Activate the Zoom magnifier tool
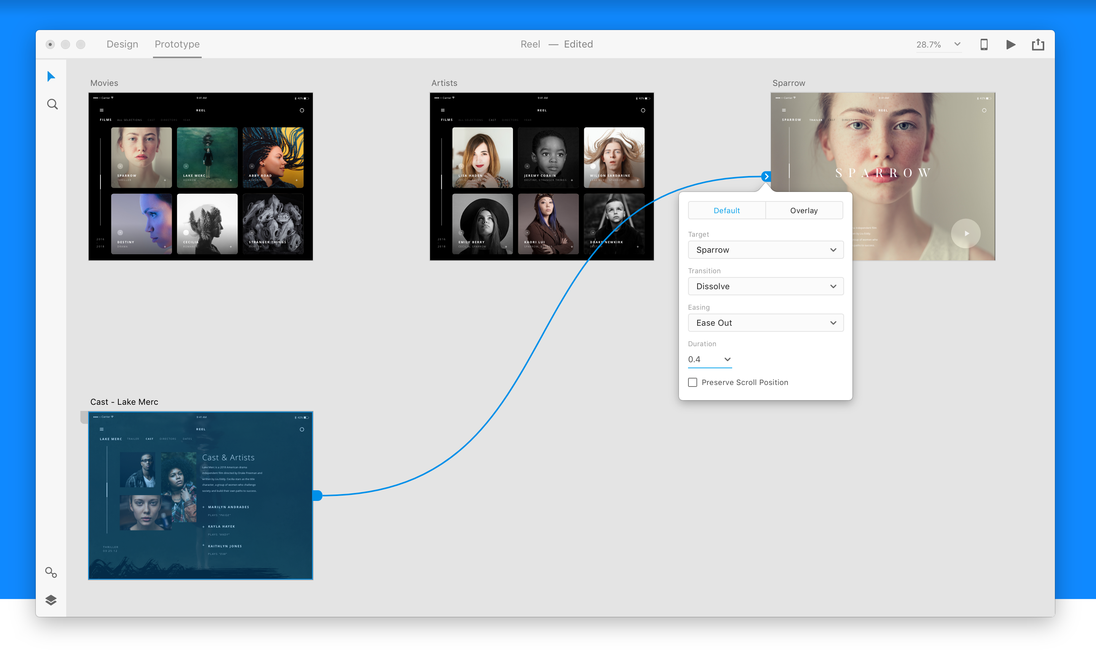 52,105
